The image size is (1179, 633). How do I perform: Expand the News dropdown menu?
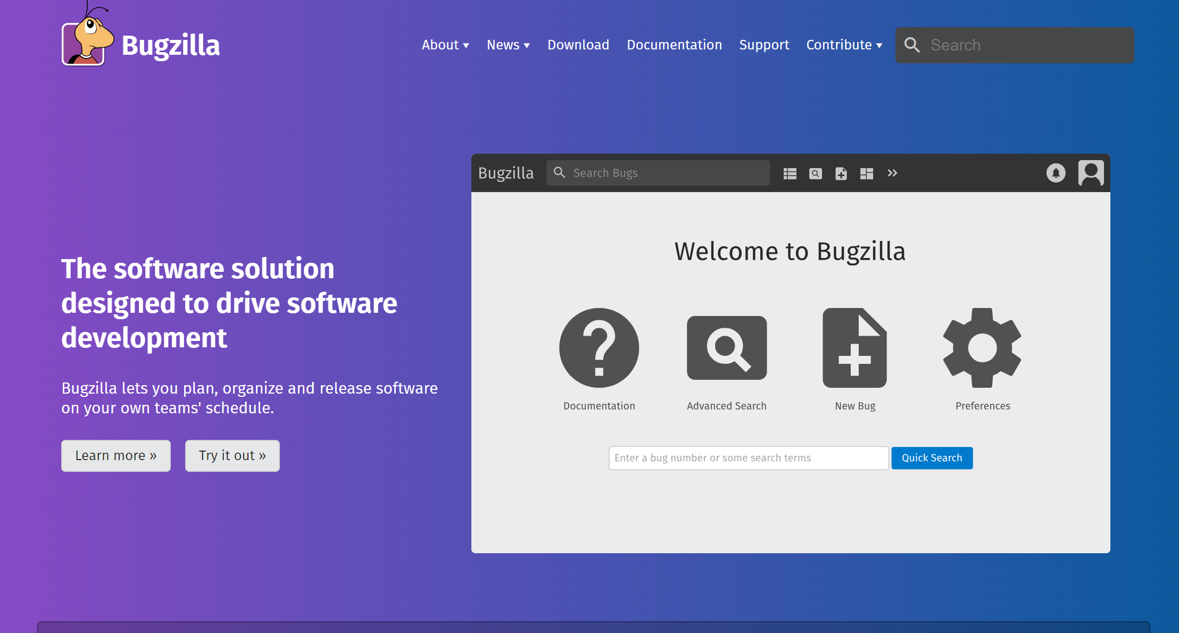coord(508,45)
